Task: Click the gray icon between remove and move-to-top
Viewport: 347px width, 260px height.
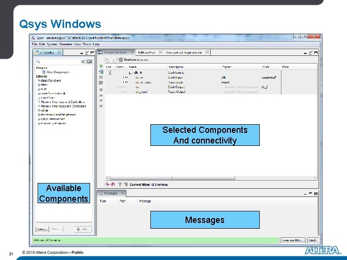Action: click(x=101, y=83)
